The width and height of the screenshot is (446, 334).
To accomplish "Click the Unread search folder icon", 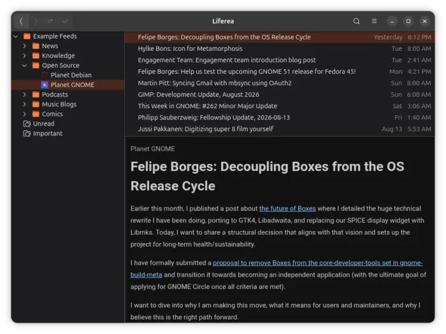I will coord(27,124).
